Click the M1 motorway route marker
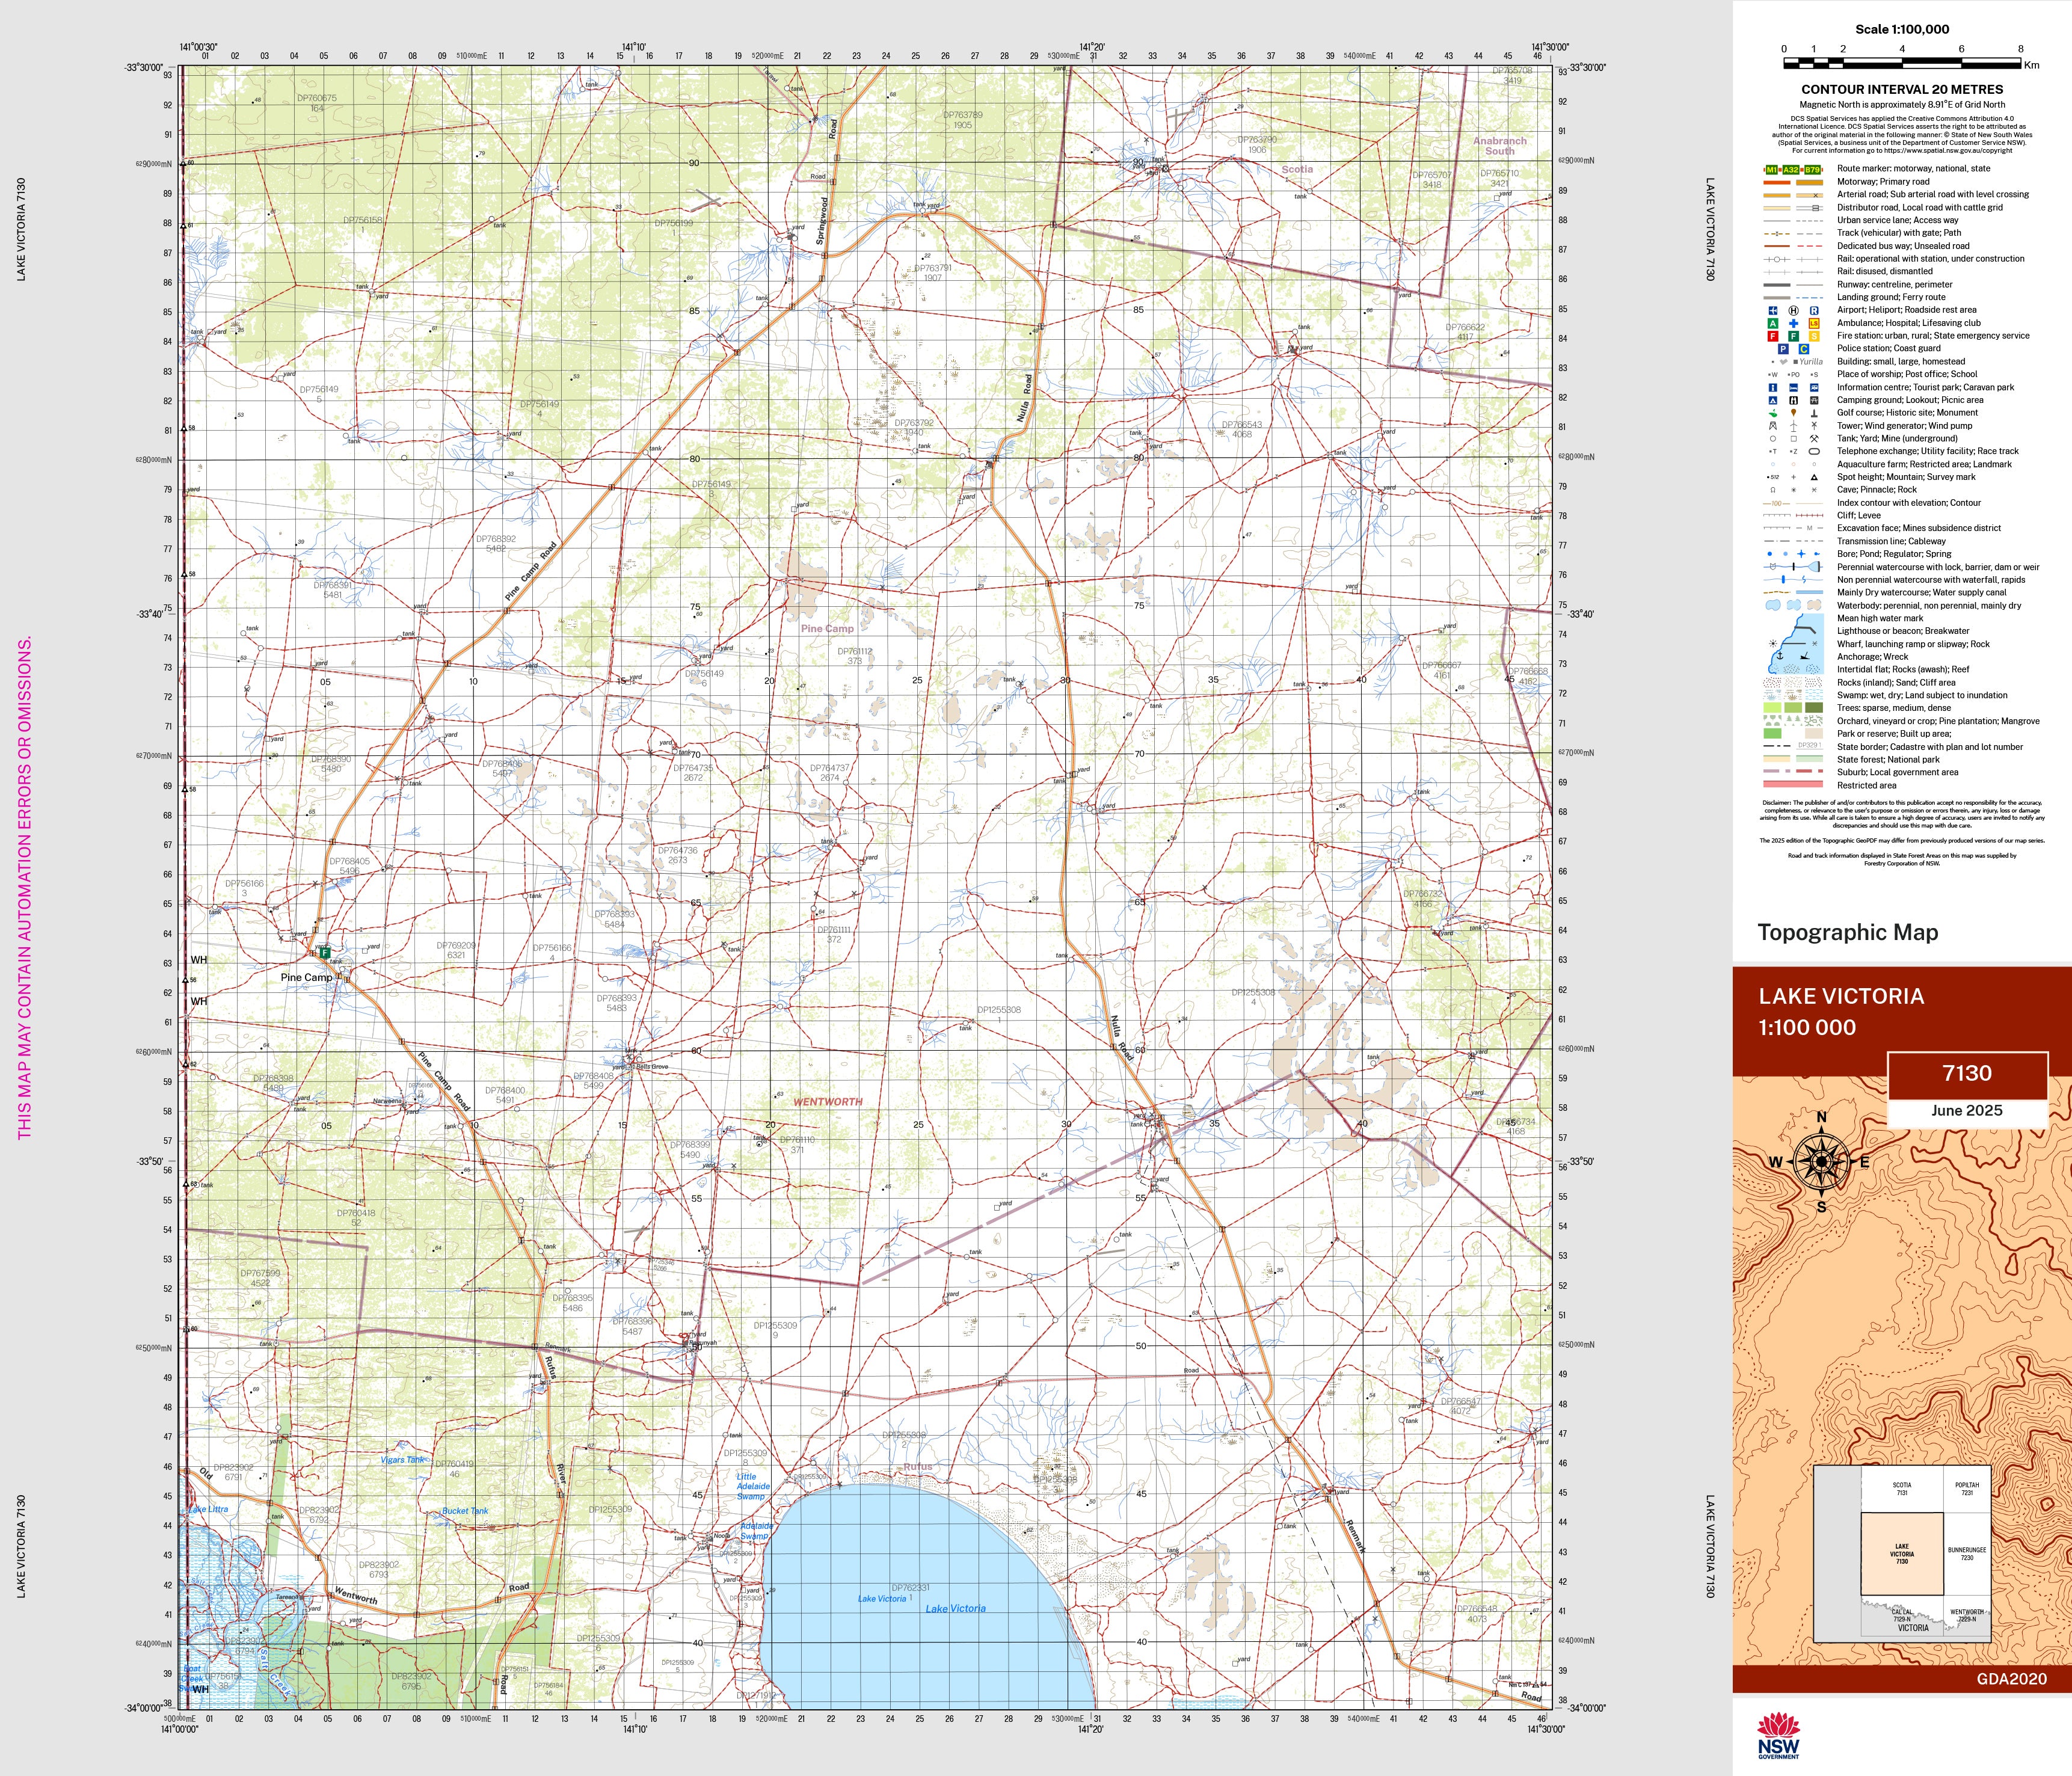 [1772, 170]
